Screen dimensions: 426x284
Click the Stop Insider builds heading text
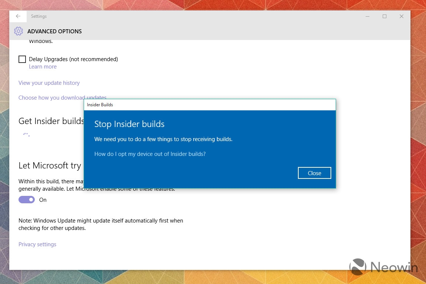pyautogui.click(x=129, y=124)
